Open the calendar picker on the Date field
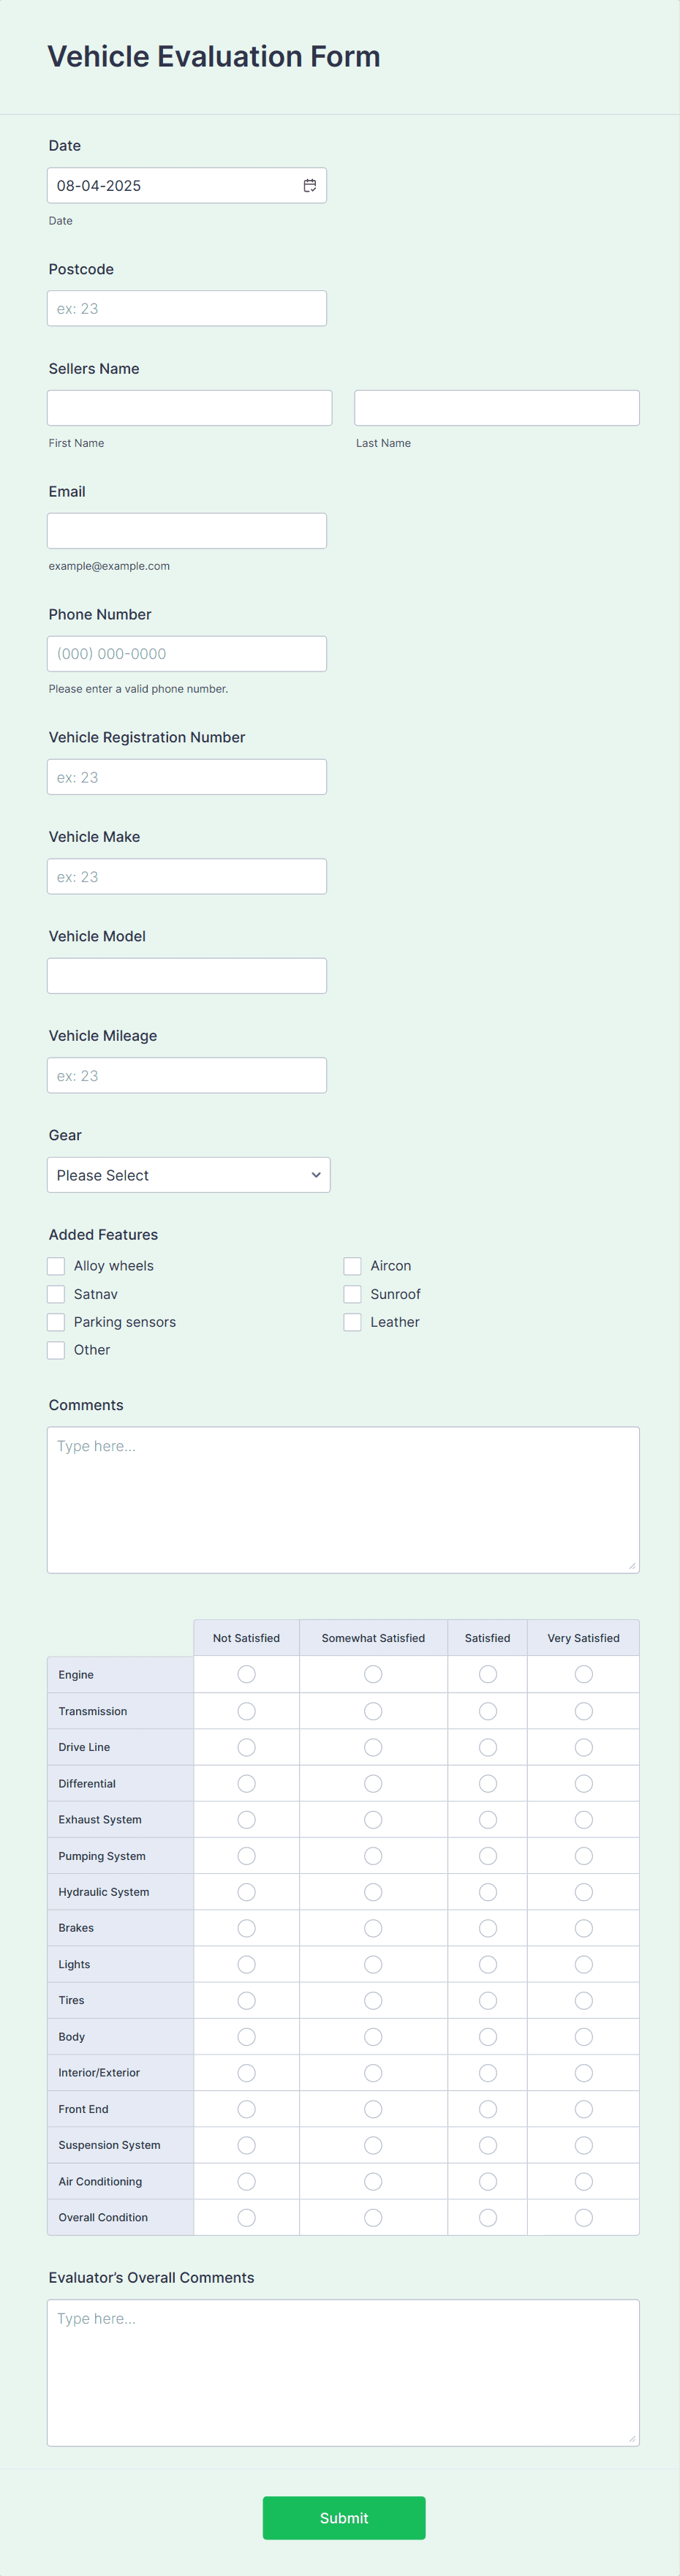 310,185
